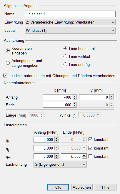Disable konstant checkbox for qx
This screenshot has width=120, height=194.
91,140
